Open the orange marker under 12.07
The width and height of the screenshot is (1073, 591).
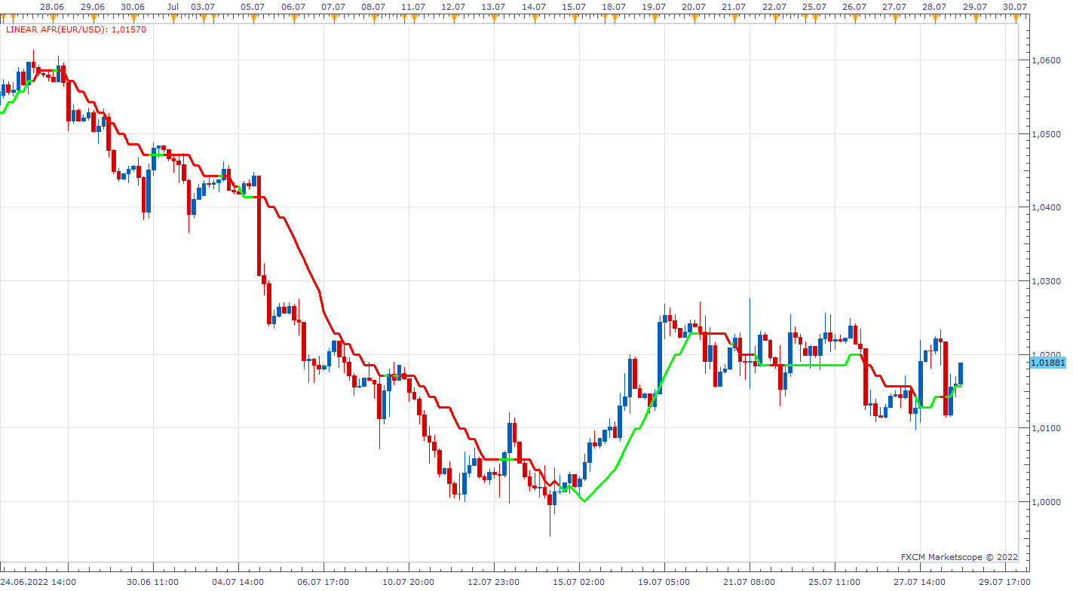pyautogui.click(x=453, y=17)
